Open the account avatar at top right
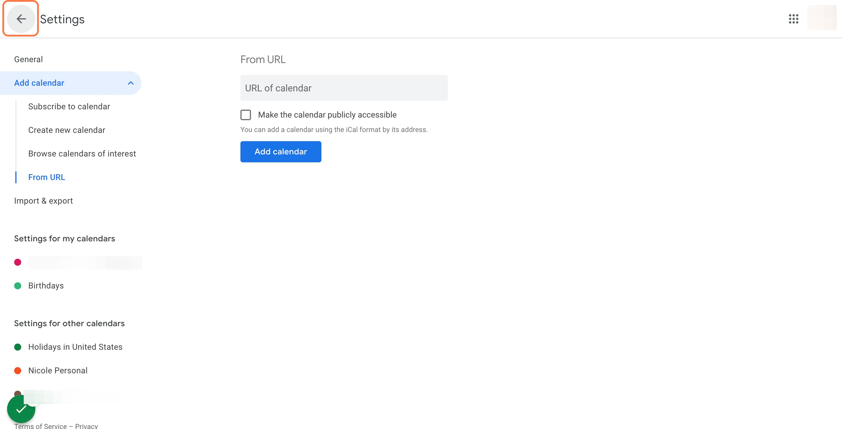The image size is (842, 429). (822, 18)
